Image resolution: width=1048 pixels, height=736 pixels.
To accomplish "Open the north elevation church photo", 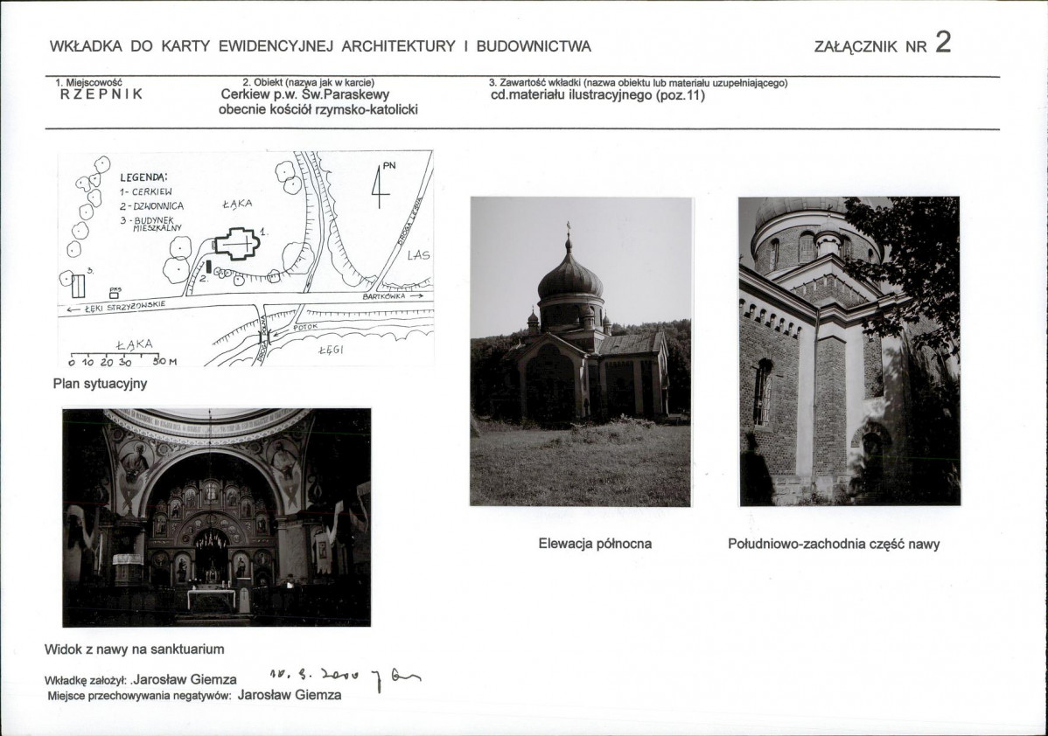I will tap(581, 351).
